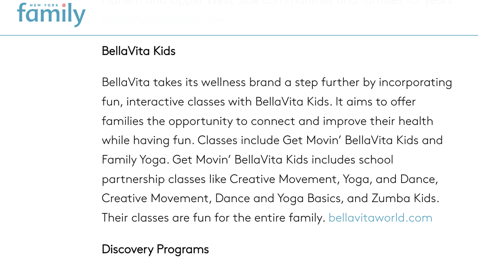Select the 'BellaVita Kids' heading
Screen dimensions: 478x271
point(138,51)
